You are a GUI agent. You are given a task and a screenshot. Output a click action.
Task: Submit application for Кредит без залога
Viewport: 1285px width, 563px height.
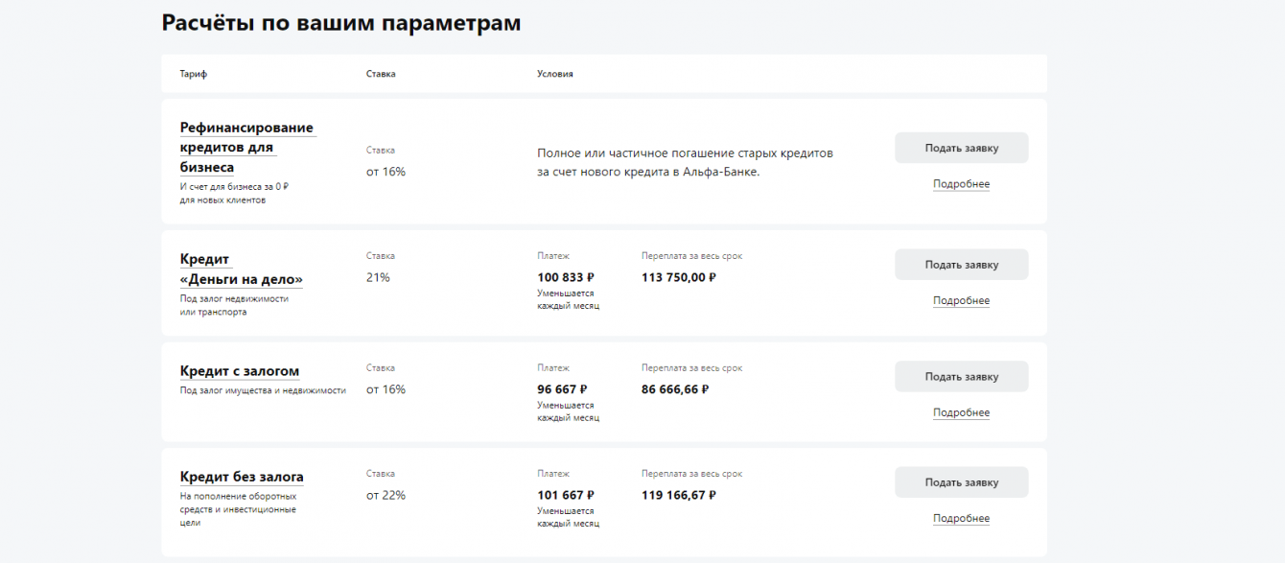click(961, 482)
